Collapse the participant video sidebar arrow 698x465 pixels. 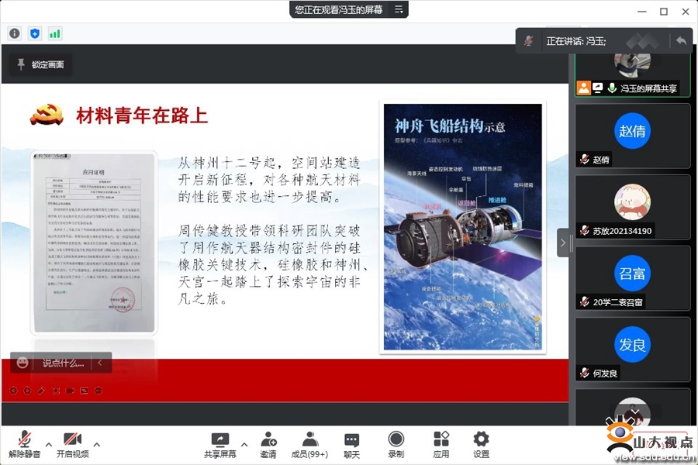[x=563, y=243]
